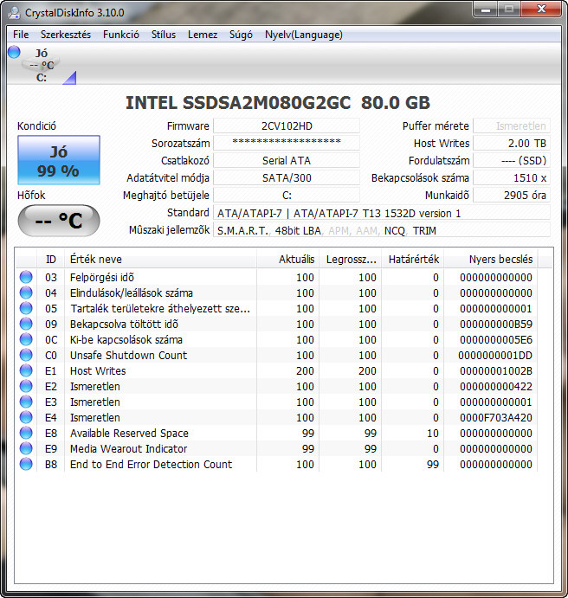Open the Súgó menu

[x=241, y=35]
